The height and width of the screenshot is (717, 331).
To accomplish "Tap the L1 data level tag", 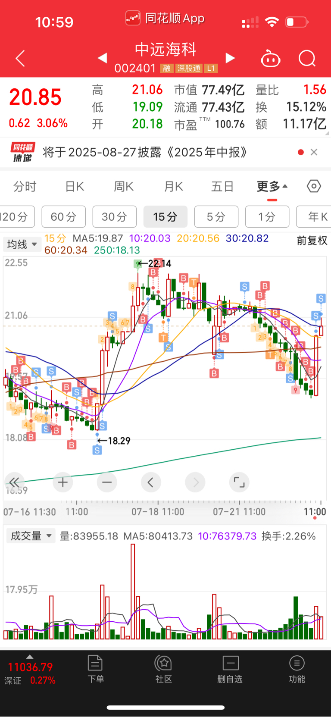I will (211, 68).
